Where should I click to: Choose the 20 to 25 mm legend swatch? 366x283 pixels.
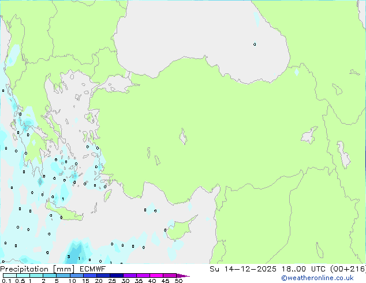tap(105, 275)
